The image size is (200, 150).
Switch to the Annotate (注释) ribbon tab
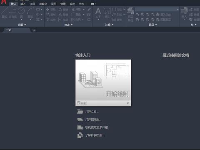[32, 4]
